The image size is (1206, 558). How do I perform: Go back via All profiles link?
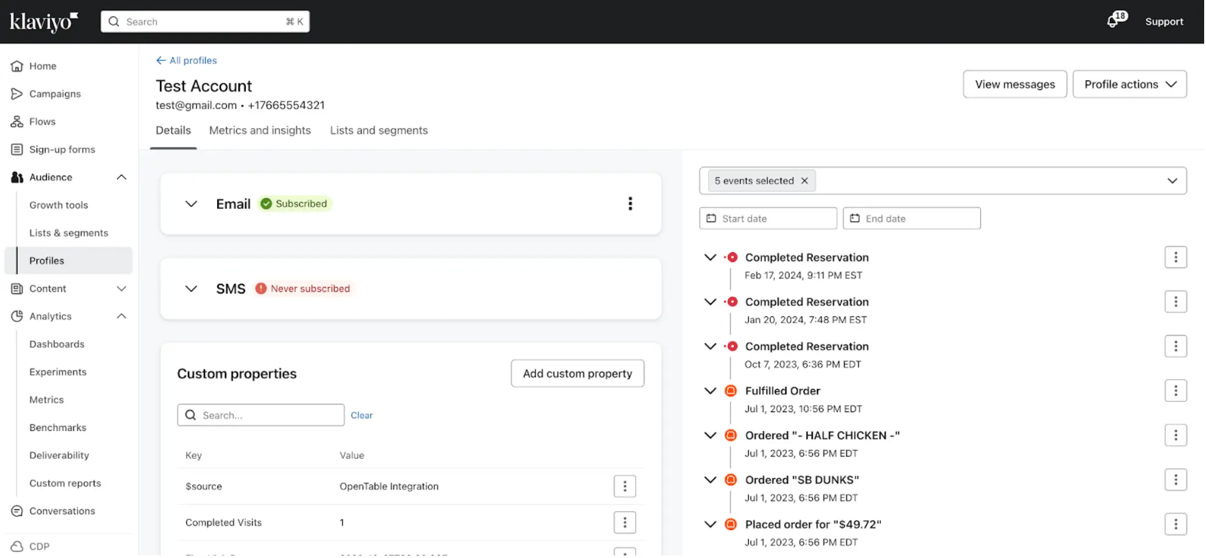186,60
